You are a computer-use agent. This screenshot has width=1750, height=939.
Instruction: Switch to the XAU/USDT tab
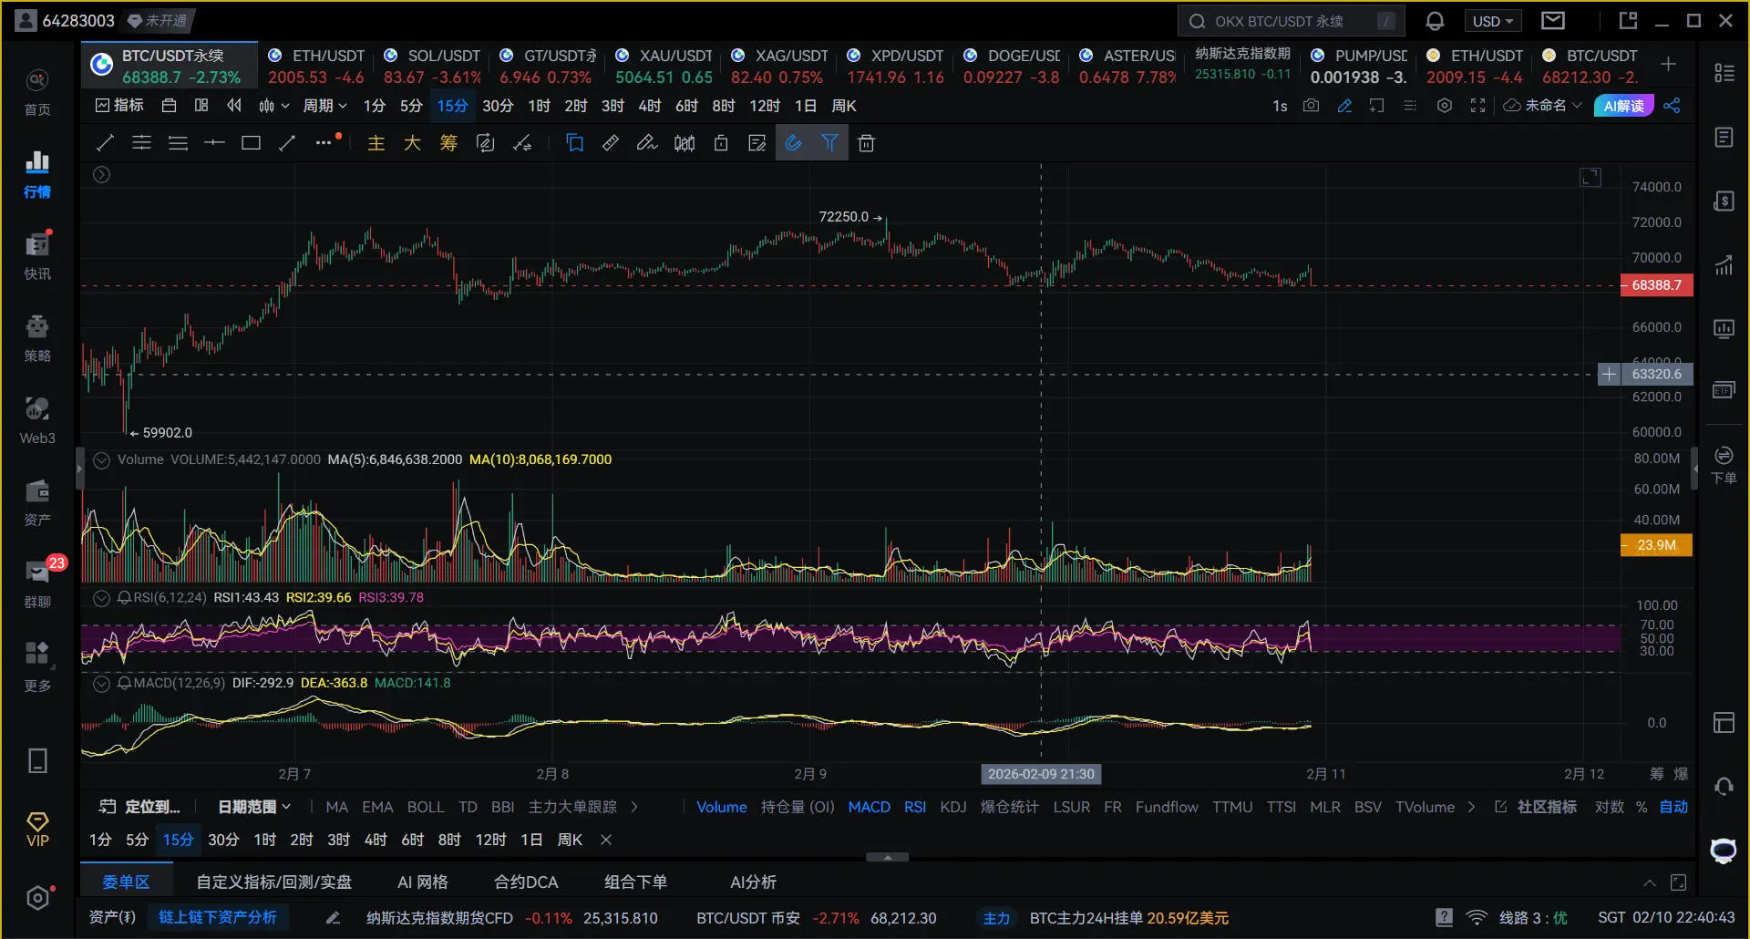pyautogui.click(x=664, y=67)
